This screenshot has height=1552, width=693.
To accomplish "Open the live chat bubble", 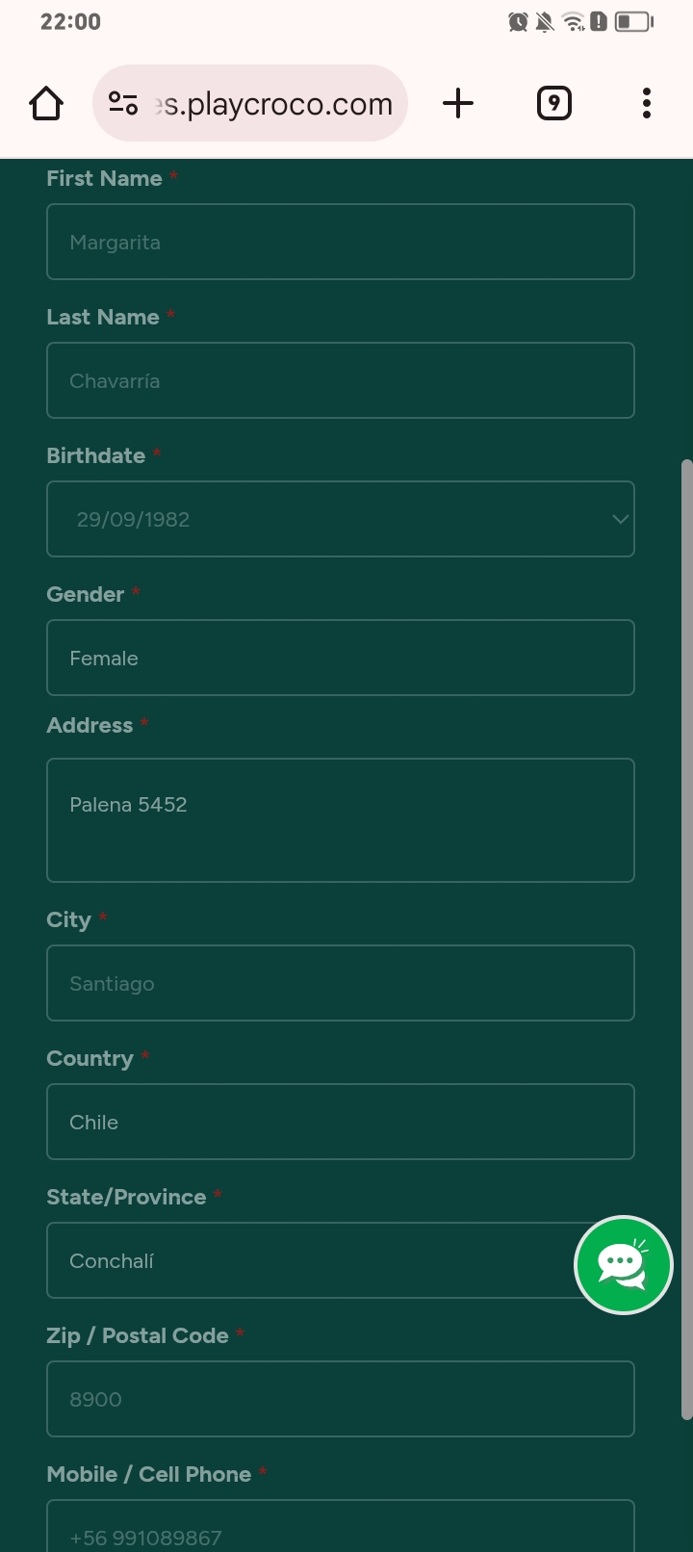I will click(623, 1264).
